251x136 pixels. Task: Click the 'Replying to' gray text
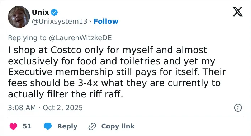pyautogui.click(x=27, y=38)
